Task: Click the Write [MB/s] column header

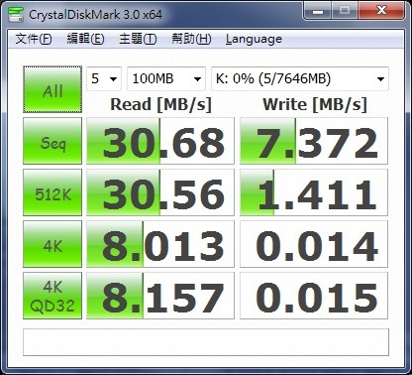Action: coord(315,104)
